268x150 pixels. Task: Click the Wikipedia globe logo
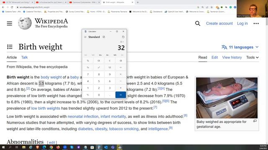(x=25, y=23)
